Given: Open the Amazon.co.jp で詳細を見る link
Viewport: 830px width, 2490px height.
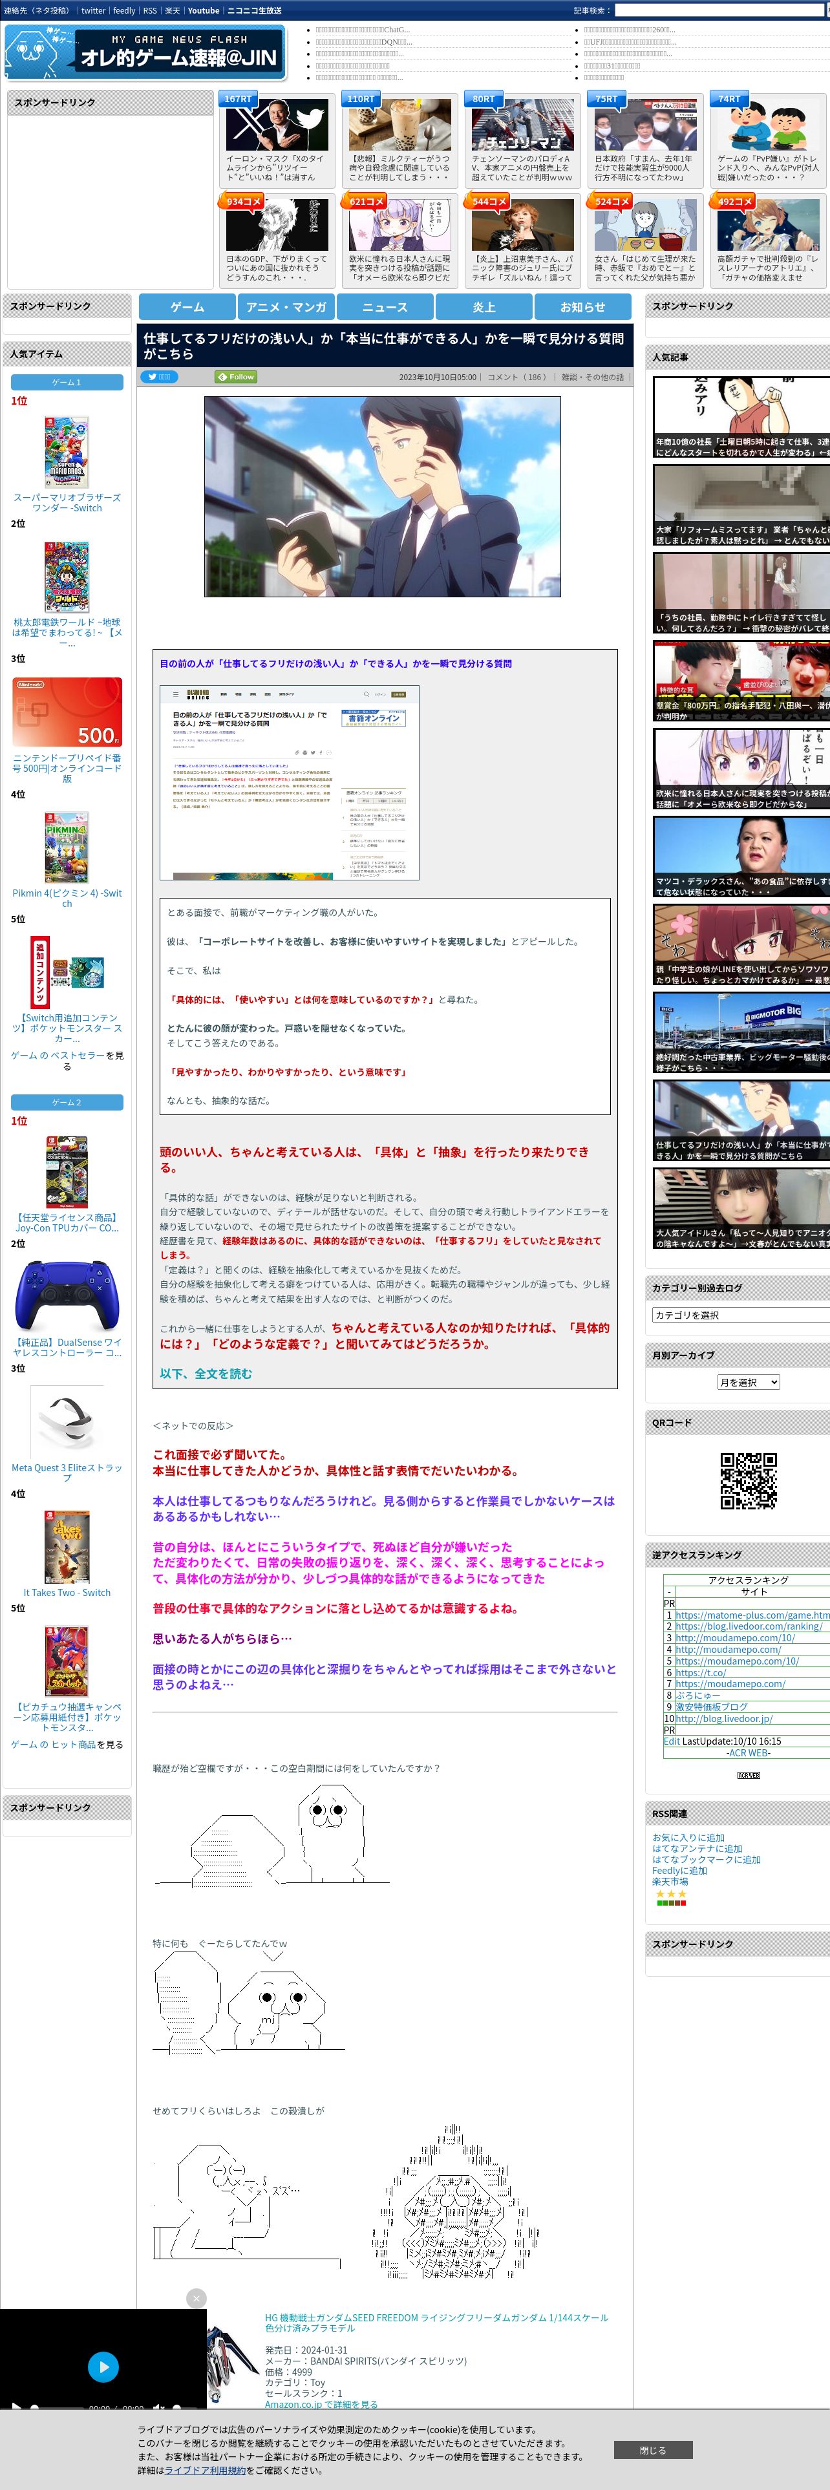Looking at the screenshot, I should [321, 2404].
